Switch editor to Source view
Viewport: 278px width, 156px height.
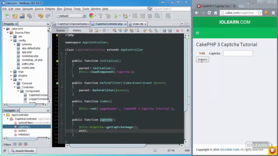[60, 30]
